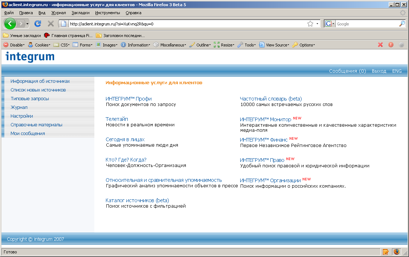The width and height of the screenshot is (409, 257).
Task: Open Мои сообщения in sidebar
Action: (x=28, y=133)
